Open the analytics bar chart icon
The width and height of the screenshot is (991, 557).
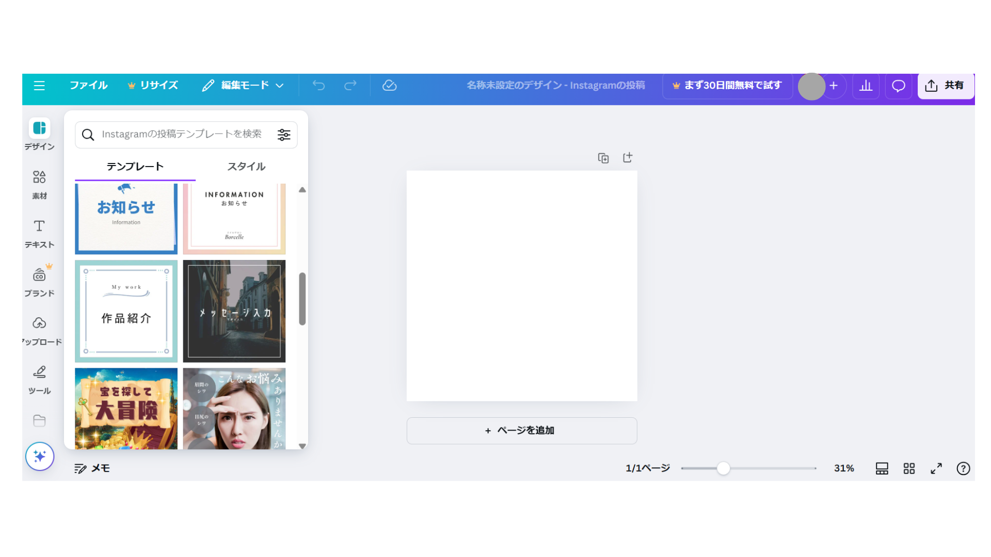[866, 86]
